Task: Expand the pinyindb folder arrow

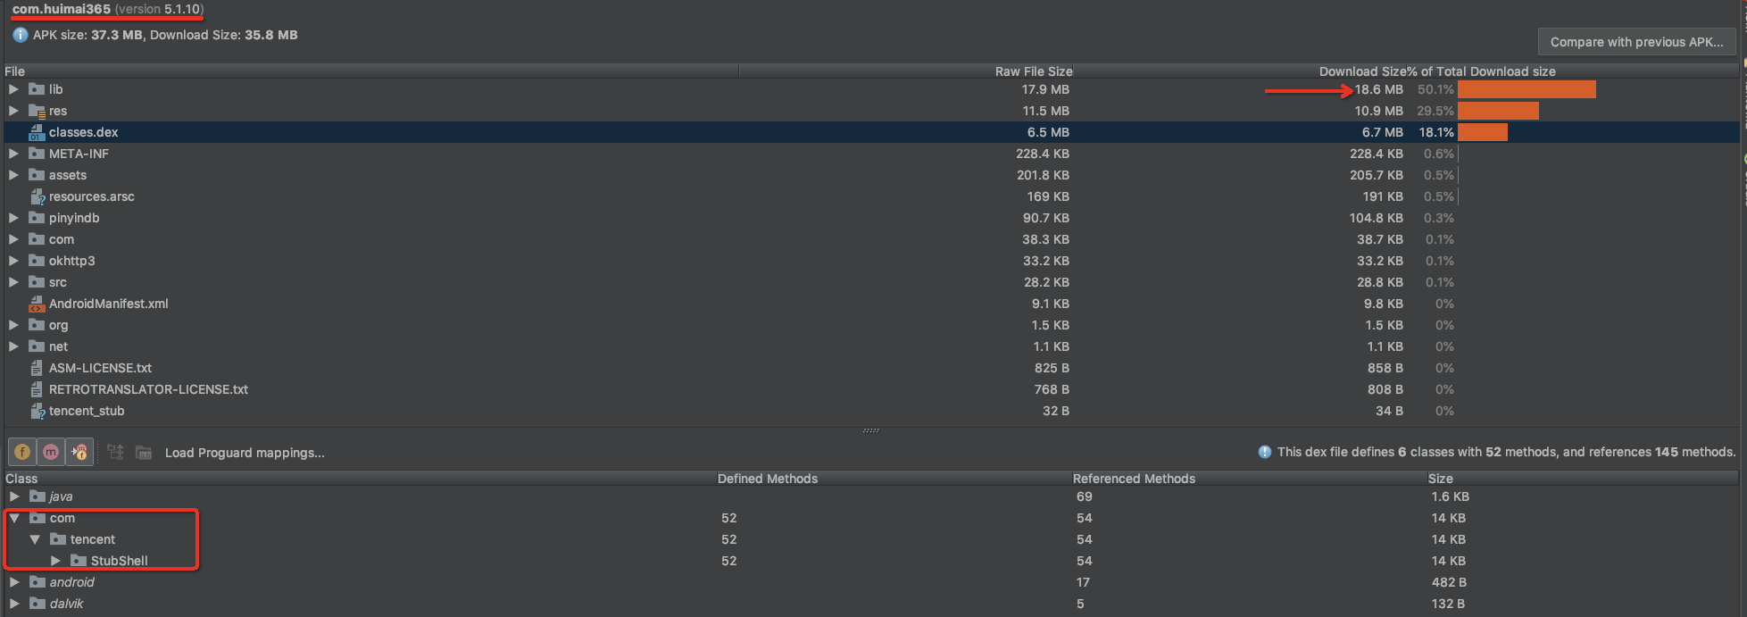Action: tap(13, 218)
